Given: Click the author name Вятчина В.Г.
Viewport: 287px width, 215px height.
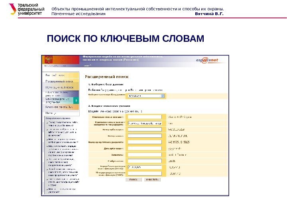Looking at the screenshot, I should tap(209, 14).
